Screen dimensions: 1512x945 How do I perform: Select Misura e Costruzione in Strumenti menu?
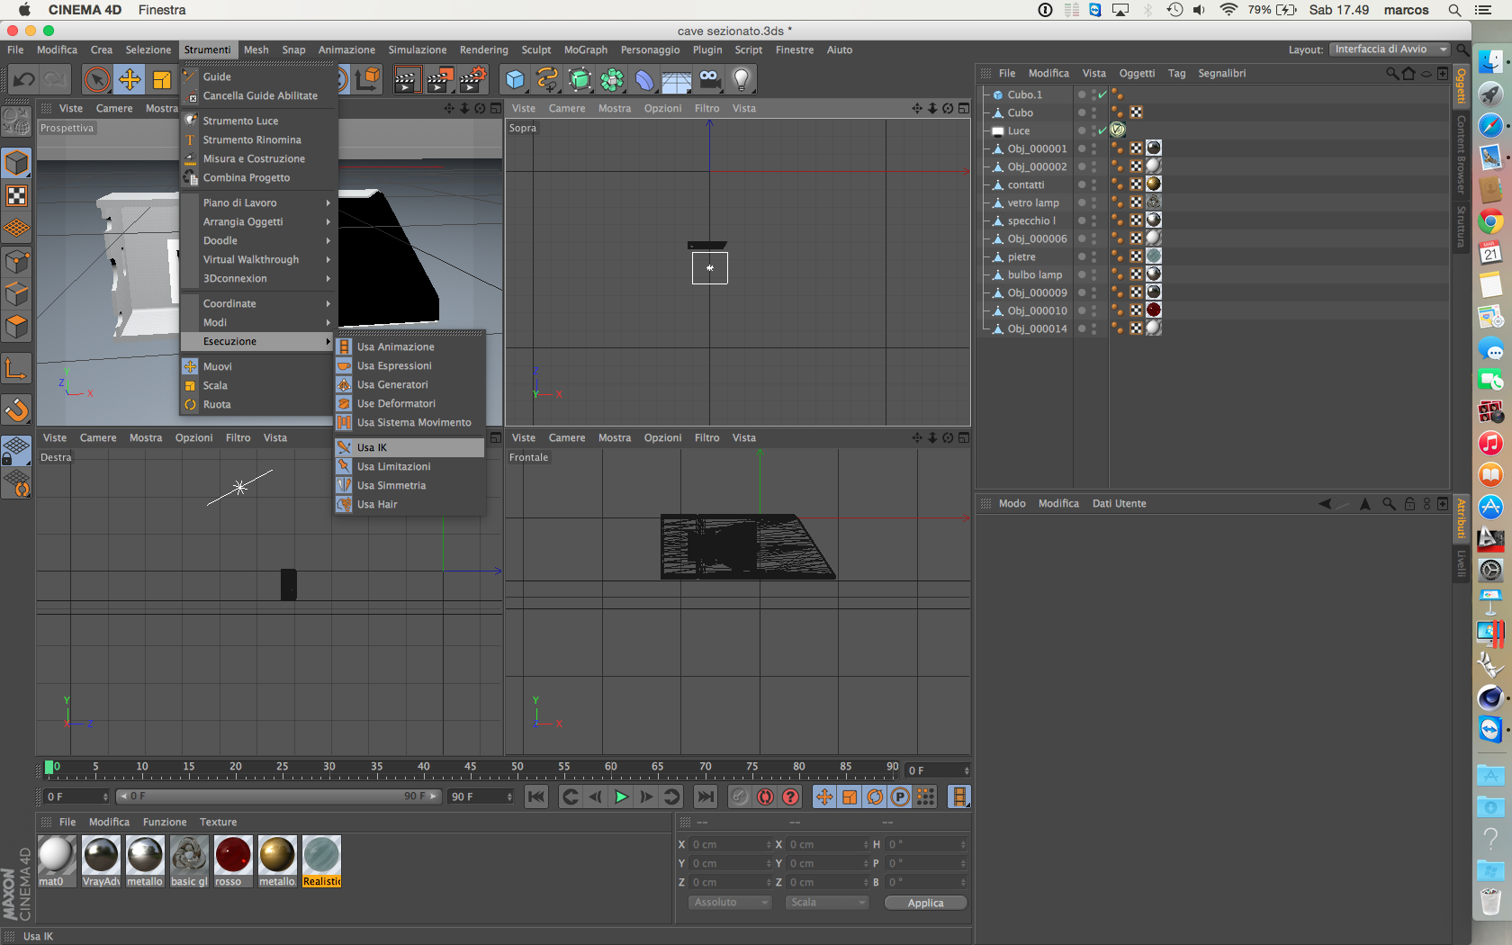(254, 158)
